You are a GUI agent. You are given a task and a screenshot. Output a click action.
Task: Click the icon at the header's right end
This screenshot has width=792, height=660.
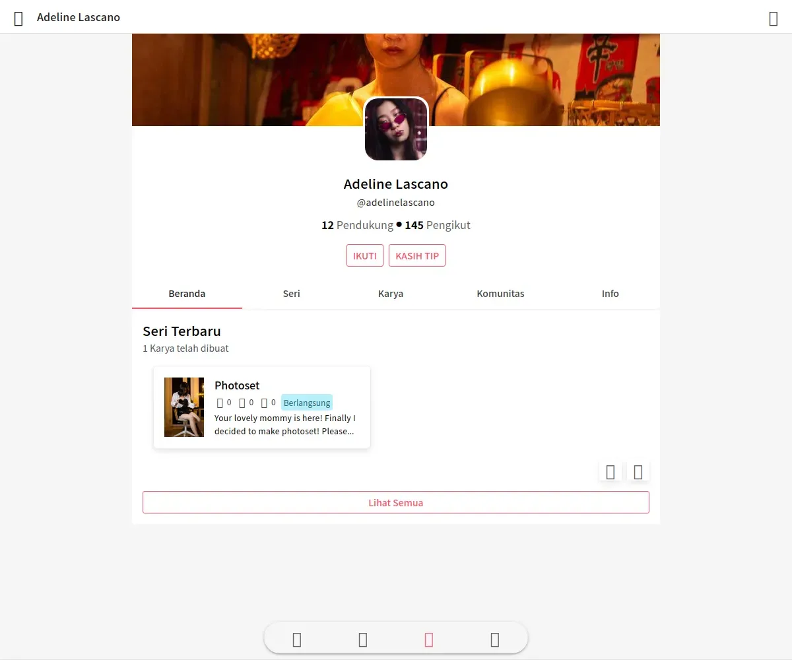tap(774, 18)
